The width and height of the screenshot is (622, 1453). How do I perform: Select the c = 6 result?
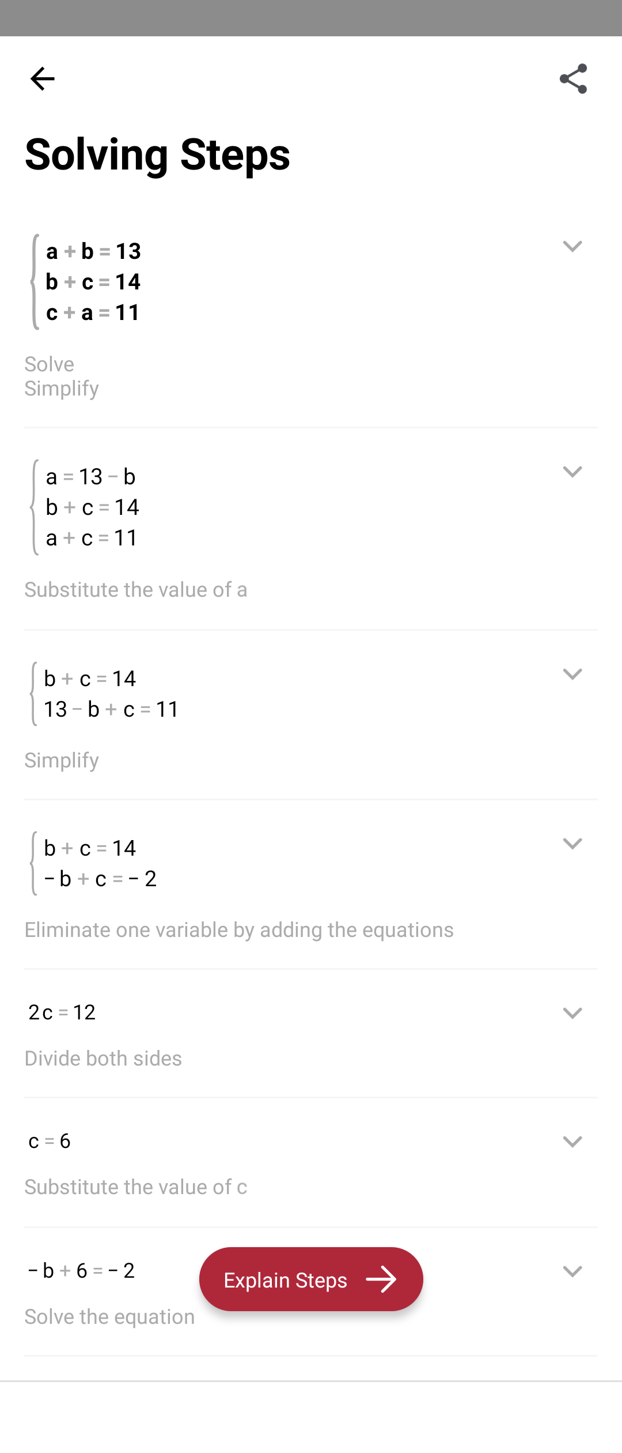50,1141
